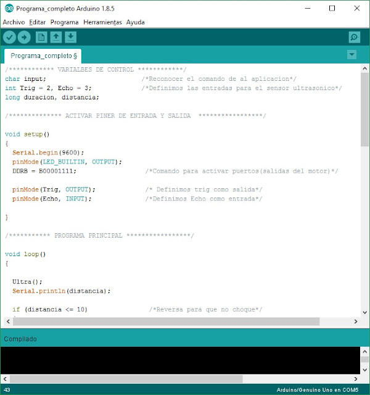Click the editor vertical scrollbar thumb
Viewport: 370px width, 395px height.
(x=364, y=110)
